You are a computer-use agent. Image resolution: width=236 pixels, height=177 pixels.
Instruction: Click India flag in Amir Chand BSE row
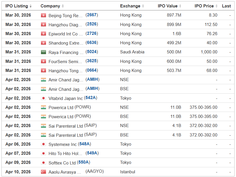pyautogui.click(x=43, y=89)
